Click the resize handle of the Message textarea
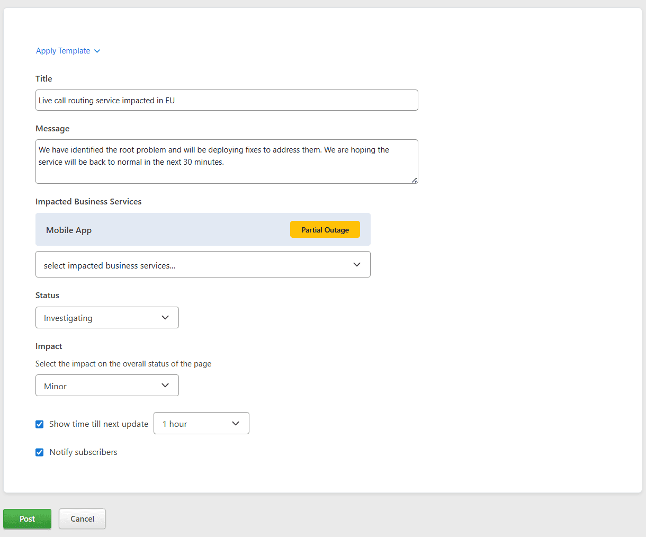The height and width of the screenshot is (537, 646). tap(414, 180)
